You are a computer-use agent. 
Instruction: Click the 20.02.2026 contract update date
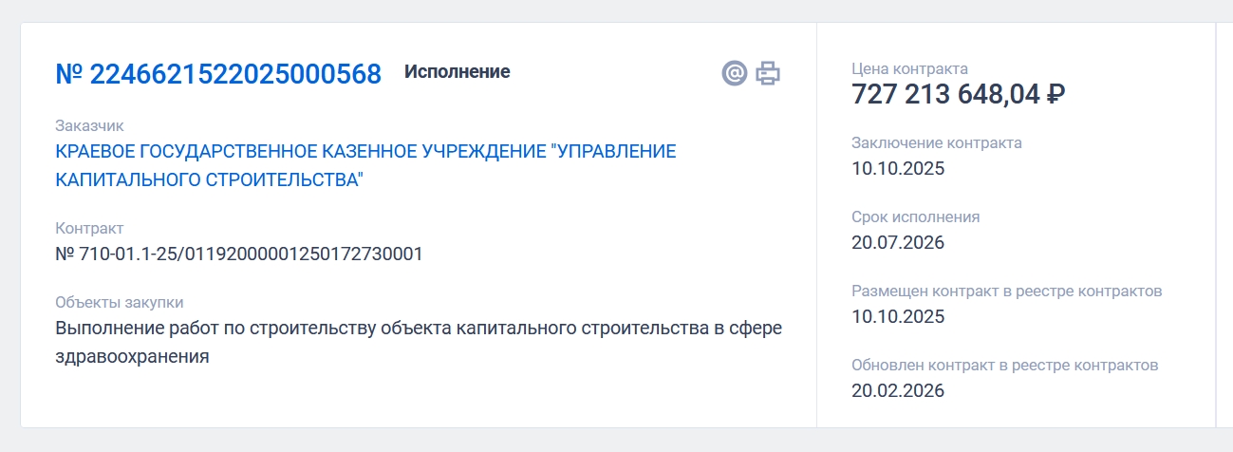pos(898,390)
